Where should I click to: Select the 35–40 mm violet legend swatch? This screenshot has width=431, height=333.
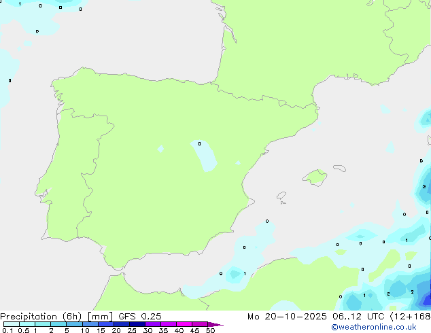point(169,324)
